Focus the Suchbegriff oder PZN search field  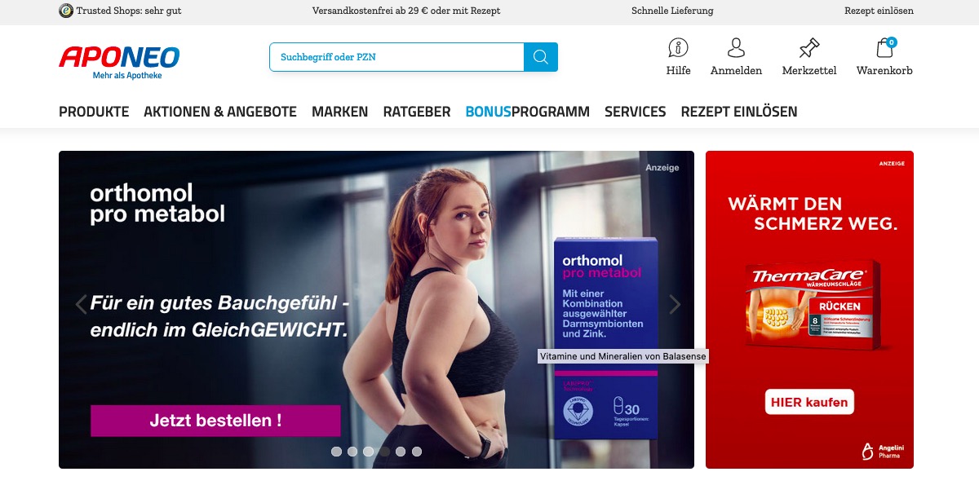click(396, 57)
